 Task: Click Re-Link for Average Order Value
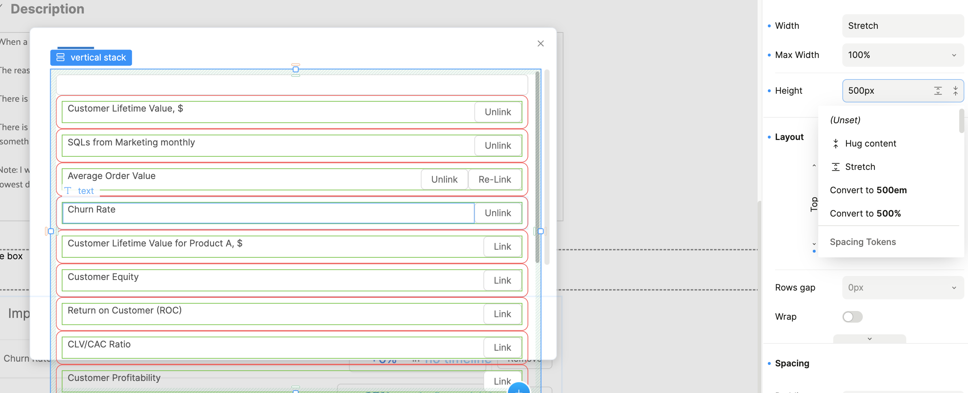pyautogui.click(x=494, y=180)
